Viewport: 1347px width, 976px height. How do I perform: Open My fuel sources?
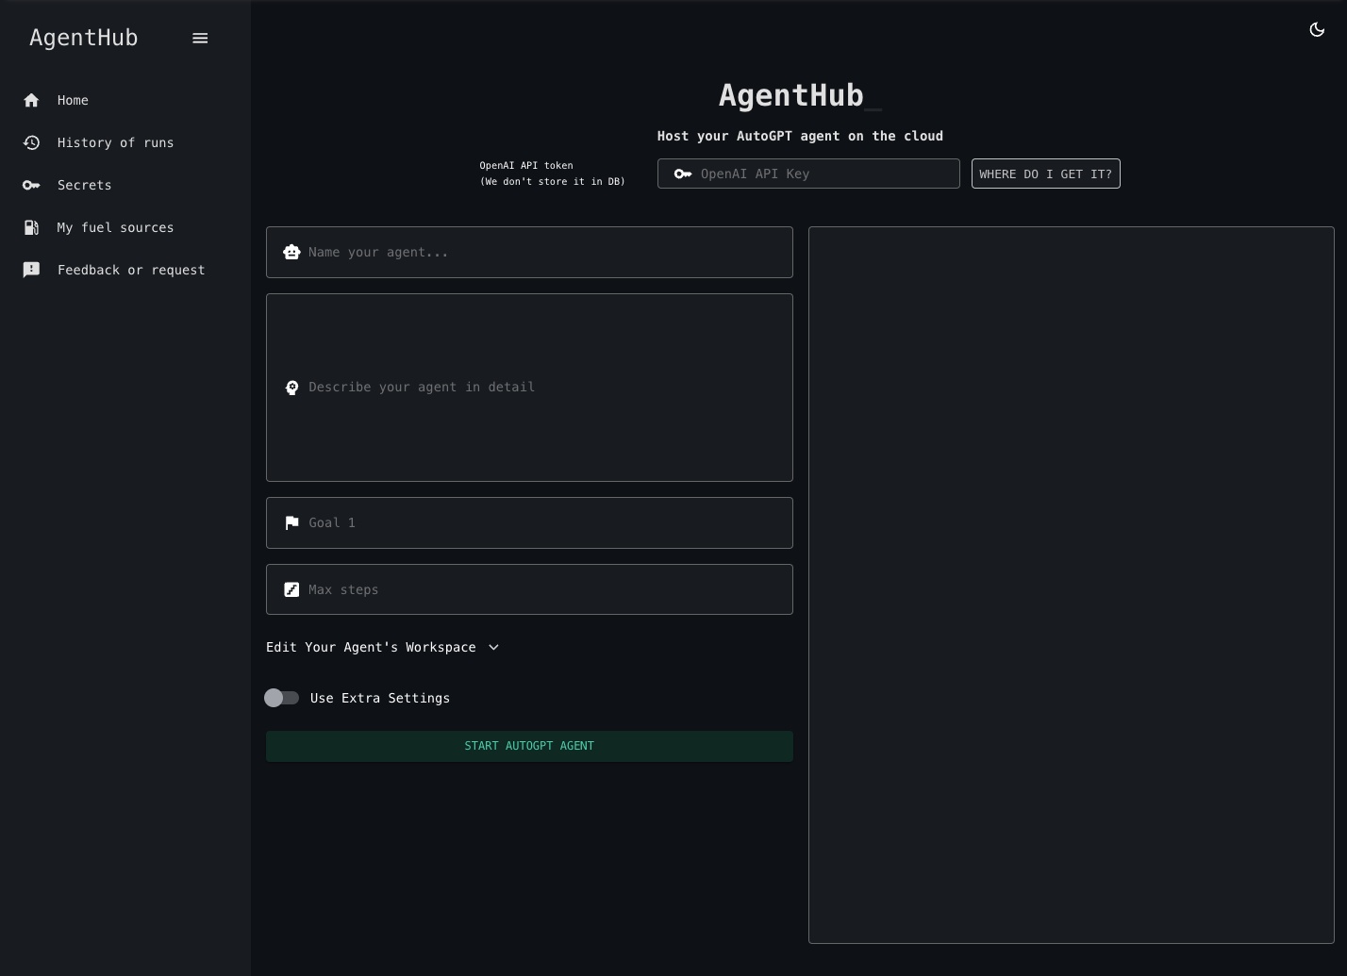tap(125, 227)
